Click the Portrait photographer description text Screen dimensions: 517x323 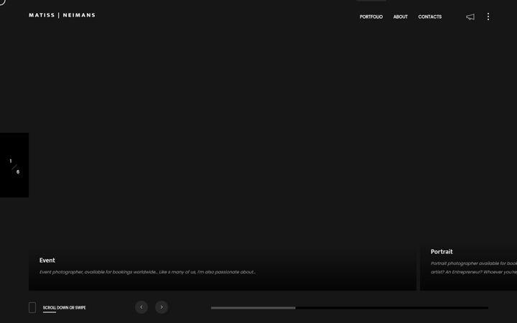[474, 268]
